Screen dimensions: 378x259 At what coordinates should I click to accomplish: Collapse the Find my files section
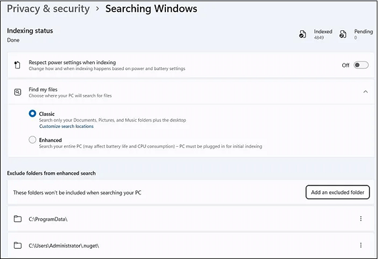pos(365,92)
